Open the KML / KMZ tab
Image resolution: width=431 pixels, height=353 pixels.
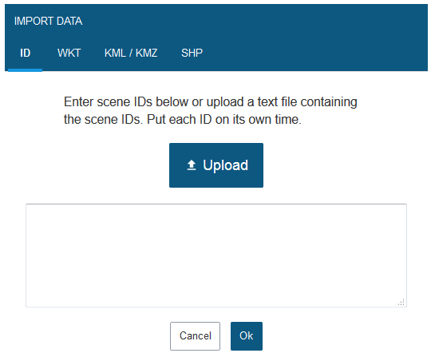point(131,53)
